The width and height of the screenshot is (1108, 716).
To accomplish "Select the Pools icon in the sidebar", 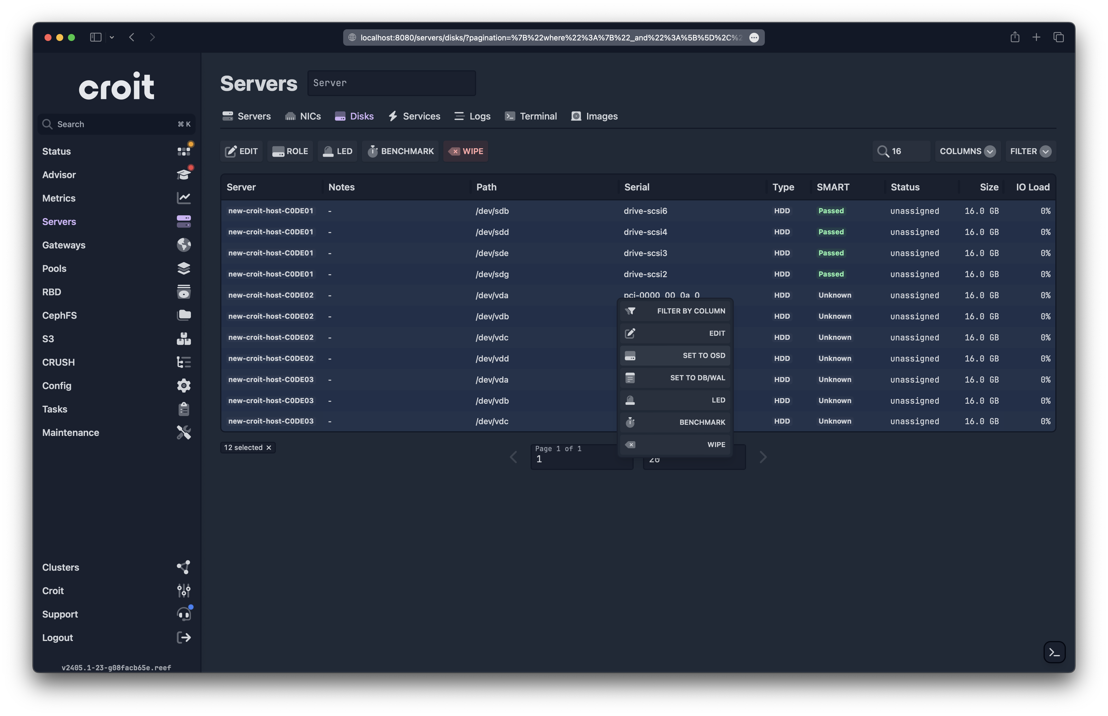I will 184,268.
